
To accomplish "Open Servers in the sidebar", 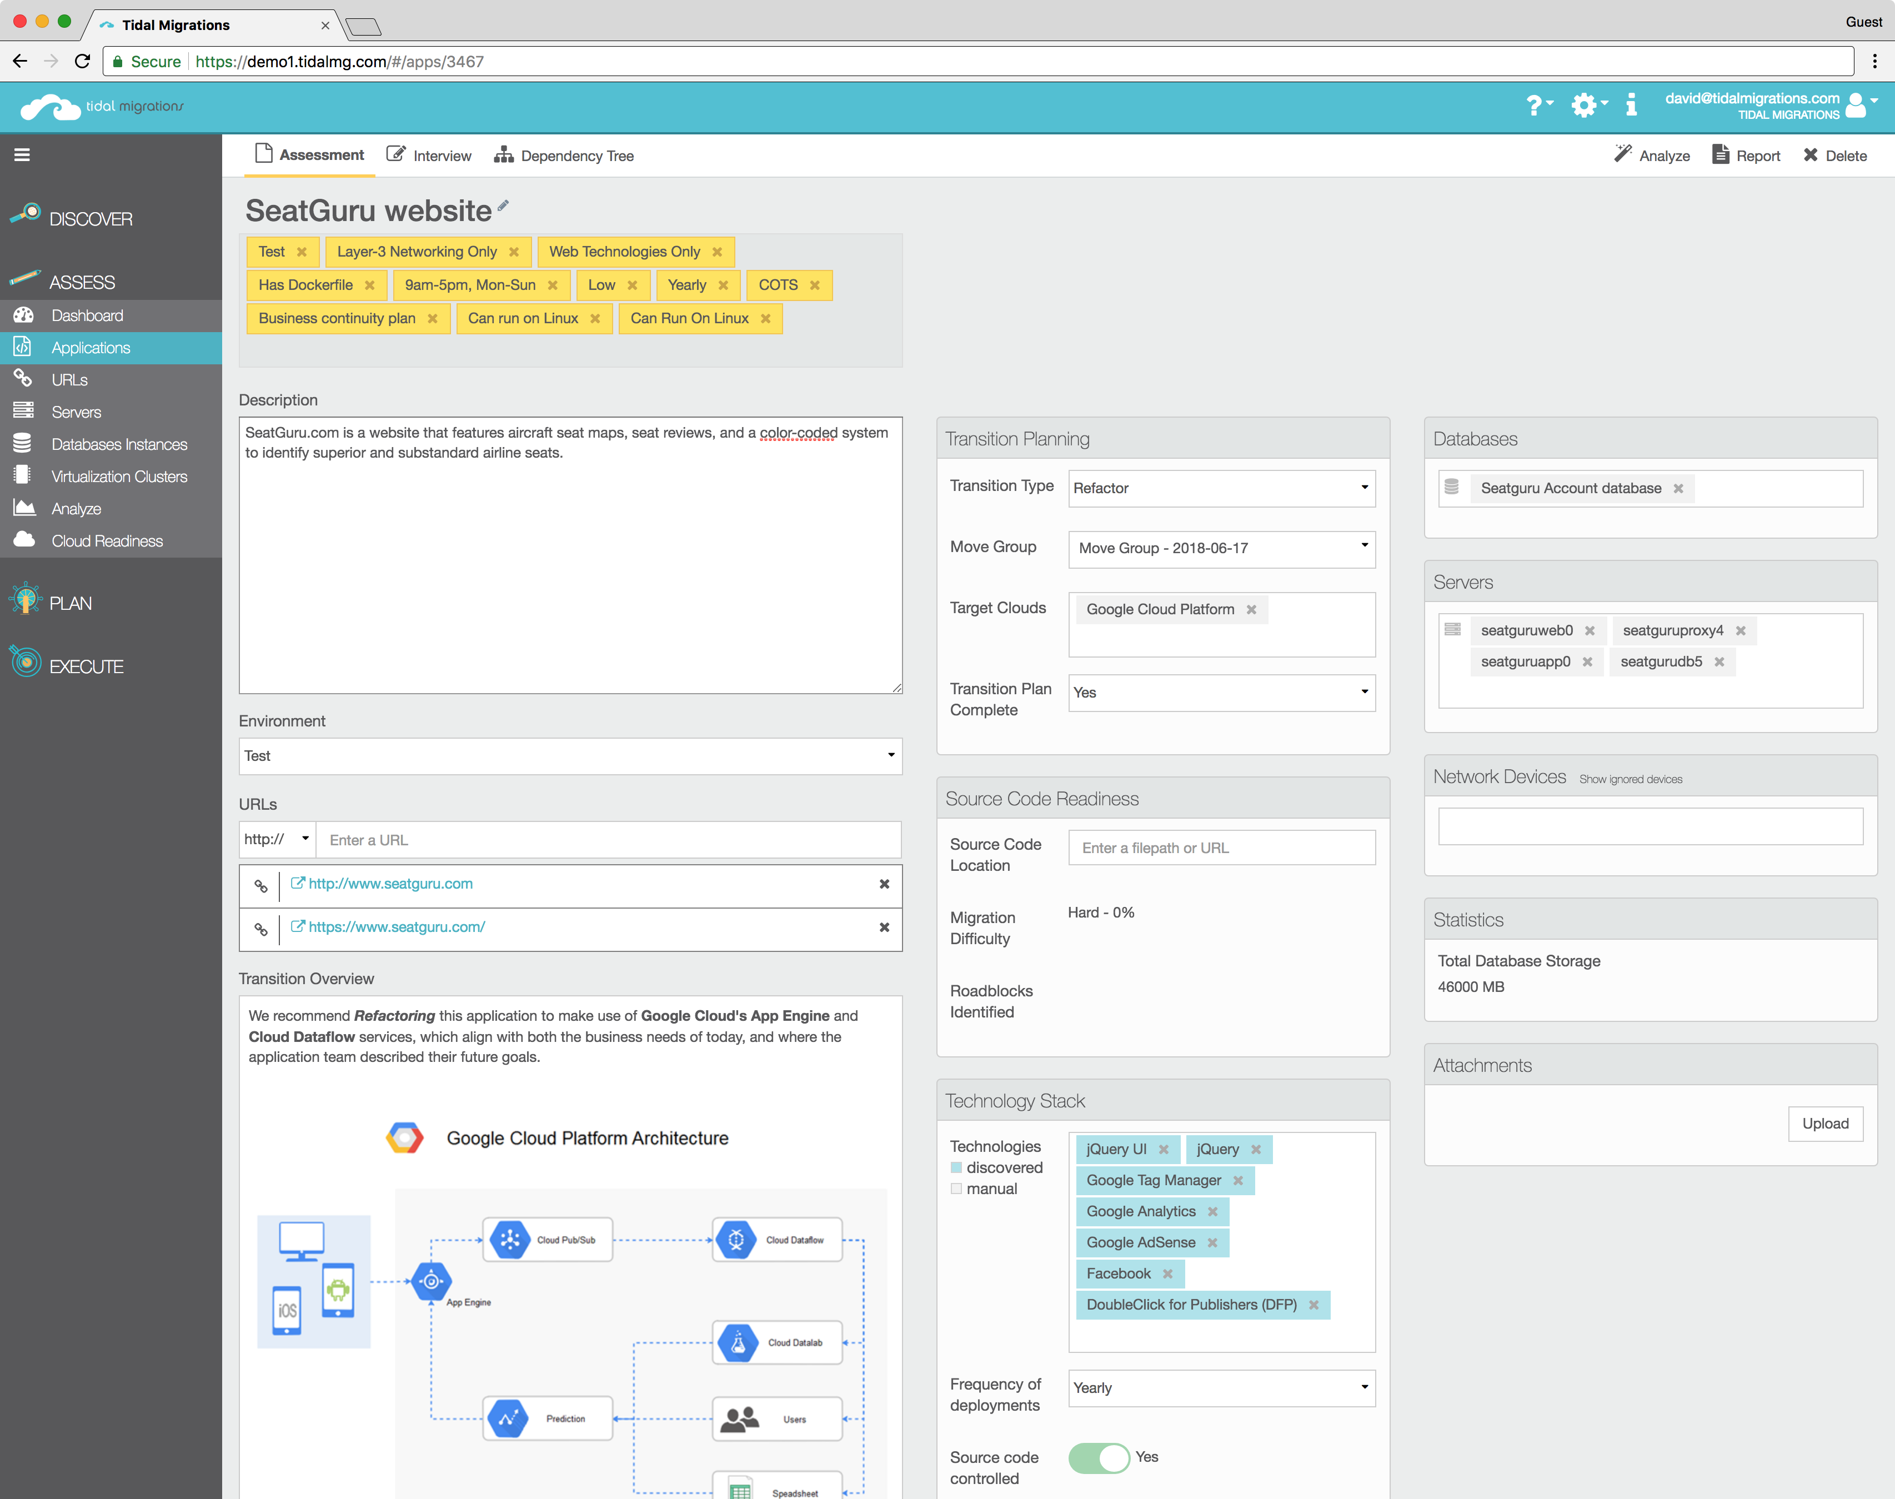I will tap(111, 412).
